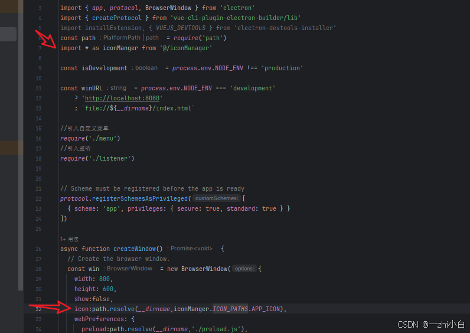Click the '// Create the browser window.' comment
The height and width of the screenshot is (333, 470).
[119, 259]
